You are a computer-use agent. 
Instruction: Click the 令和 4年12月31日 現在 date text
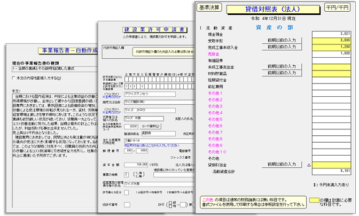(x=273, y=19)
